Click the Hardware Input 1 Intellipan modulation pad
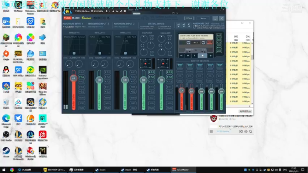Viewport: 308px width, 173px height. (74, 45)
